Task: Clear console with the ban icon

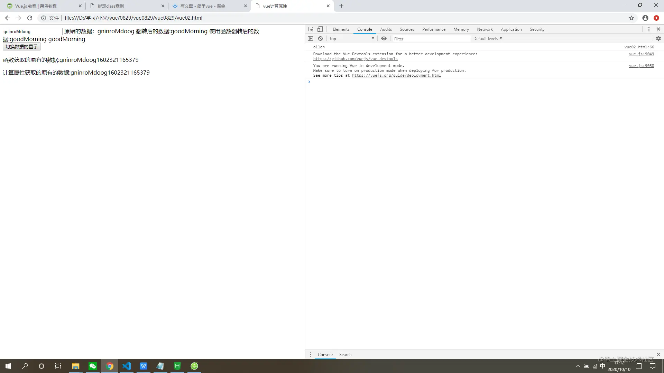Action: pyautogui.click(x=321, y=39)
